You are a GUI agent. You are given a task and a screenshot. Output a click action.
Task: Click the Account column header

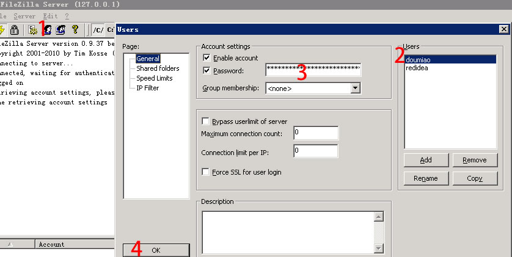pyautogui.click(x=75, y=244)
